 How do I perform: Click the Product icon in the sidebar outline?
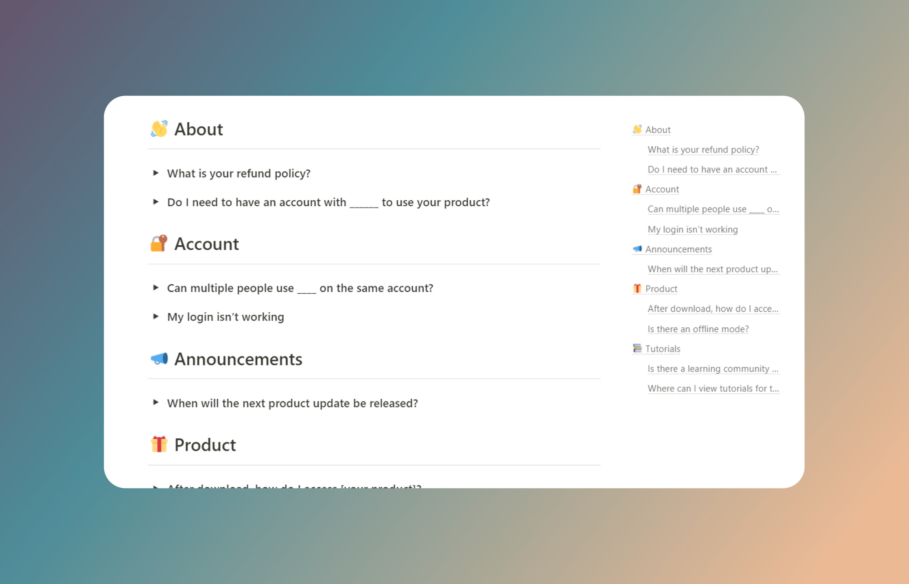pos(636,288)
